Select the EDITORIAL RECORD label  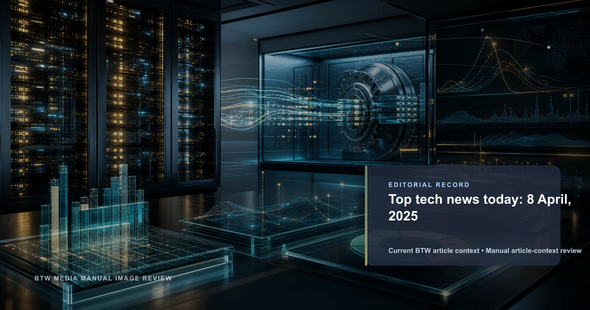coord(429,185)
